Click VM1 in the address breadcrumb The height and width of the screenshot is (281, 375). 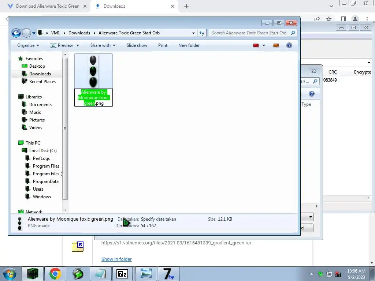point(55,33)
